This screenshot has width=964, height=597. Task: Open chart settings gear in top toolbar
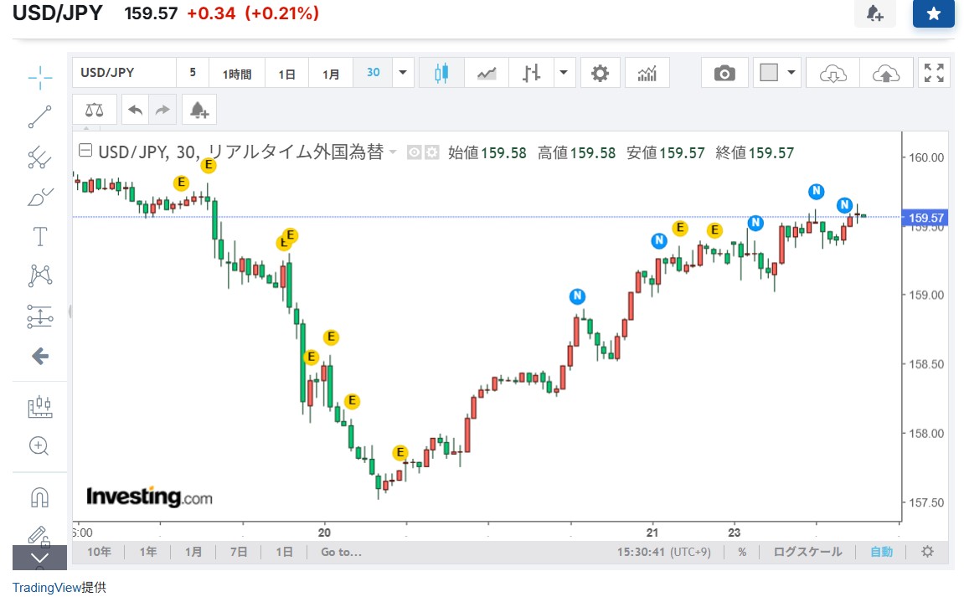pyautogui.click(x=600, y=73)
